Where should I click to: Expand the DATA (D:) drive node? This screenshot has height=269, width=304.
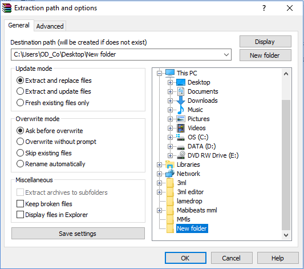tap(170, 146)
